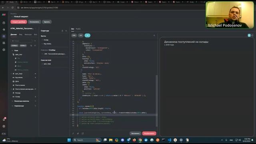Viewport: 256px width, 144px height.
Task: Open the Windows Start menu
Action: pos(69,140)
